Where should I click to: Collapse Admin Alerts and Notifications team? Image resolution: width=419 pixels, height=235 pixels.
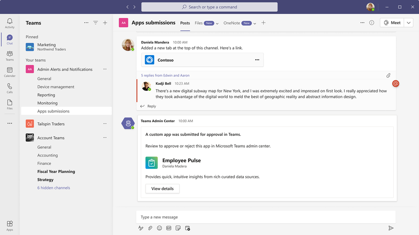pos(65,69)
